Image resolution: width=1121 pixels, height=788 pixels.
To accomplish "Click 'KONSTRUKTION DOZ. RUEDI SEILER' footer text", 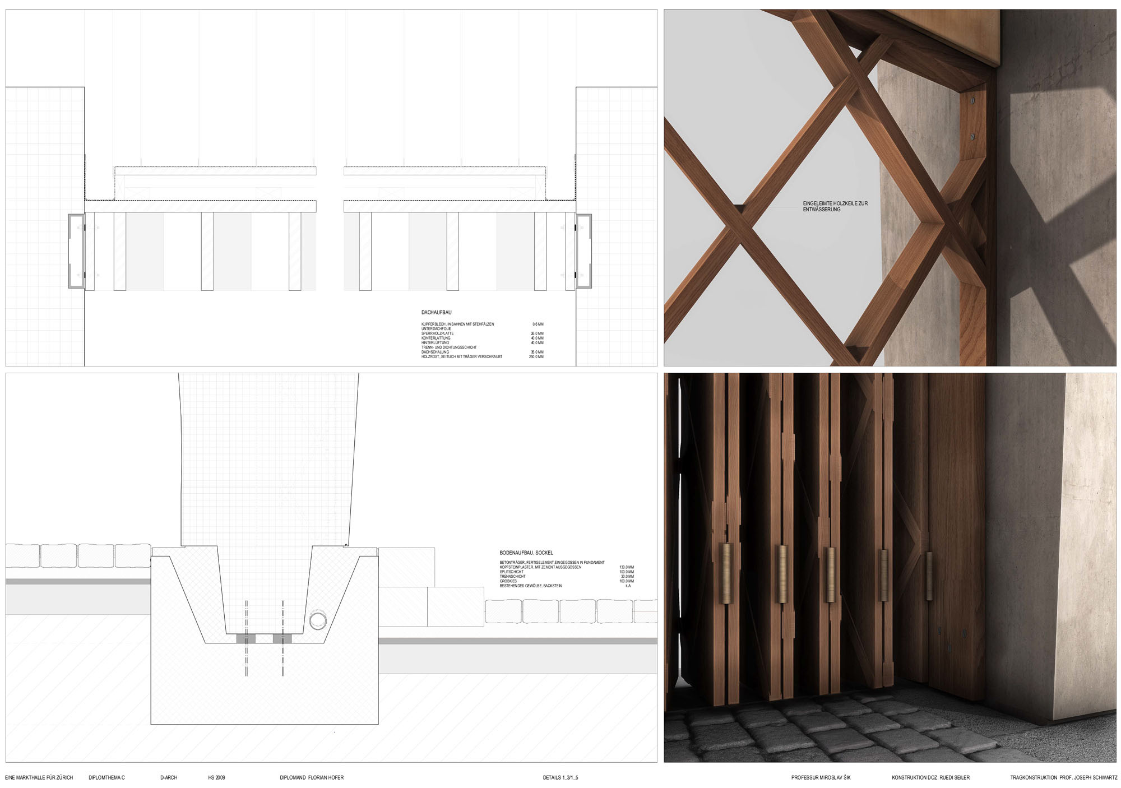I will (930, 777).
